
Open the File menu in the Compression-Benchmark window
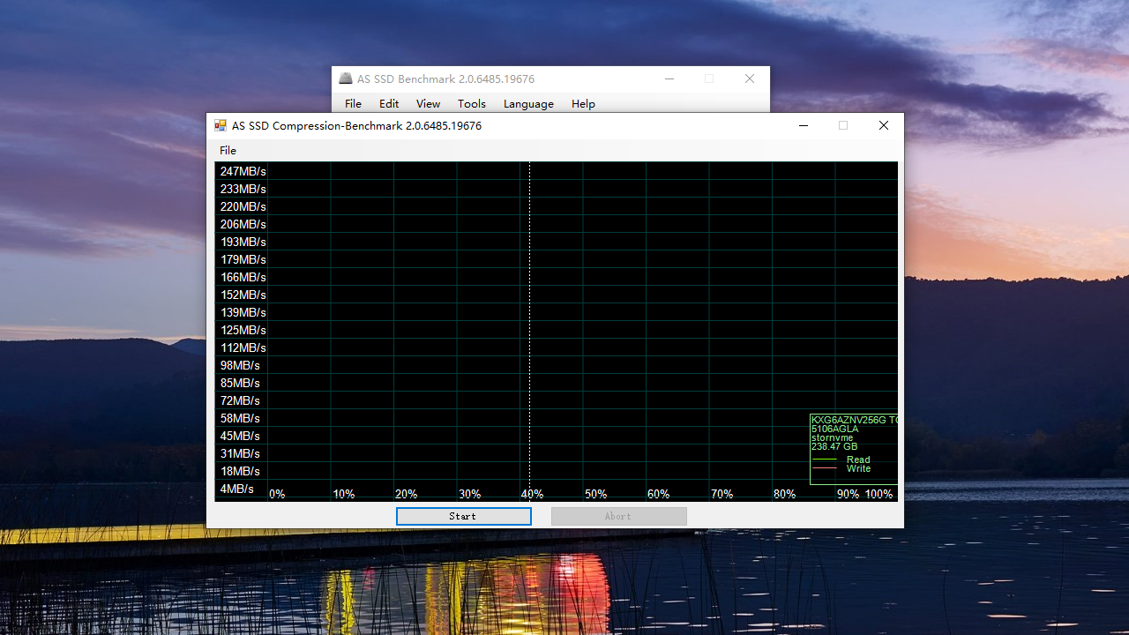228,150
